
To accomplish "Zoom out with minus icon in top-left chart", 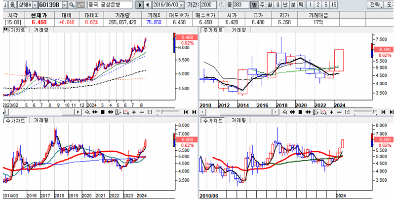I will coord(142,112).
